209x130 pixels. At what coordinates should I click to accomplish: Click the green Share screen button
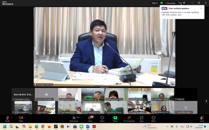pyautogui.click(x=115, y=118)
